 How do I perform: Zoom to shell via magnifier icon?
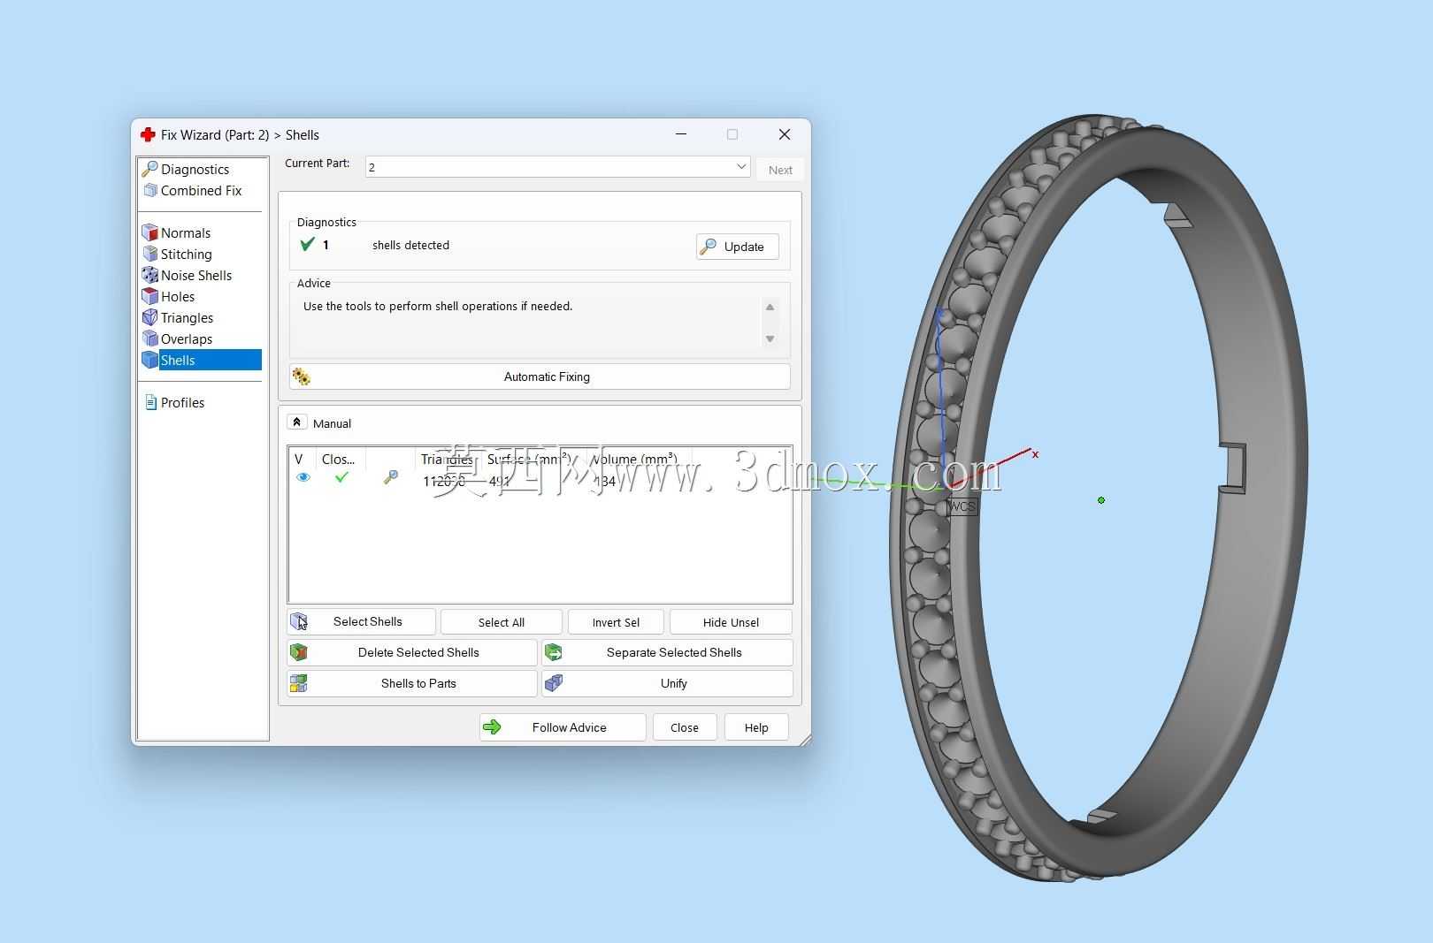(x=390, y=477)
